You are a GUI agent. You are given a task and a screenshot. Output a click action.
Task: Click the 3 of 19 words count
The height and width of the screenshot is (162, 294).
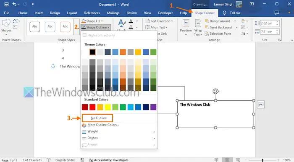click(x=32, y=160)
